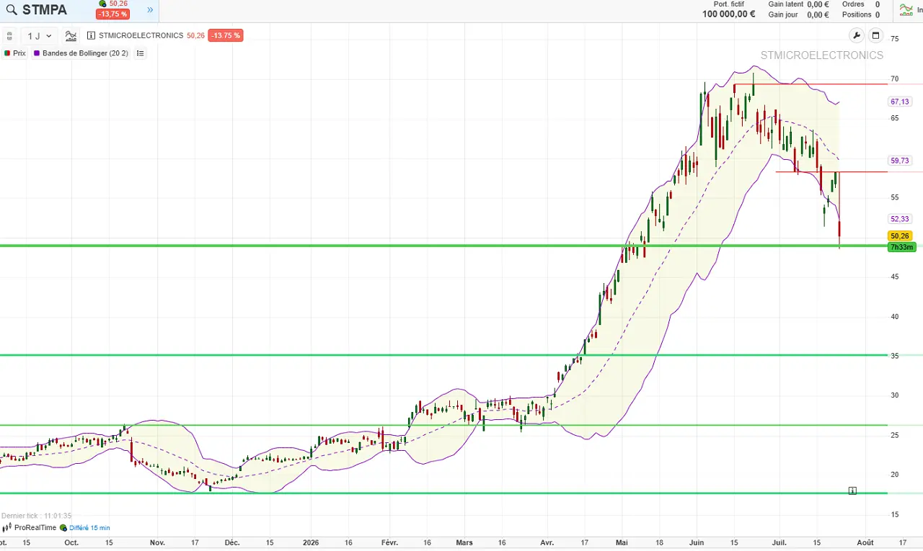
Task: Click the 7h33m countdown label
Action: click(x=901, y=247)
